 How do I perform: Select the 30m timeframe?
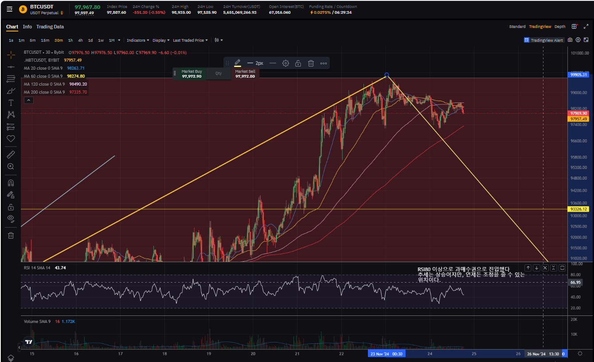[x=59, y=40]
